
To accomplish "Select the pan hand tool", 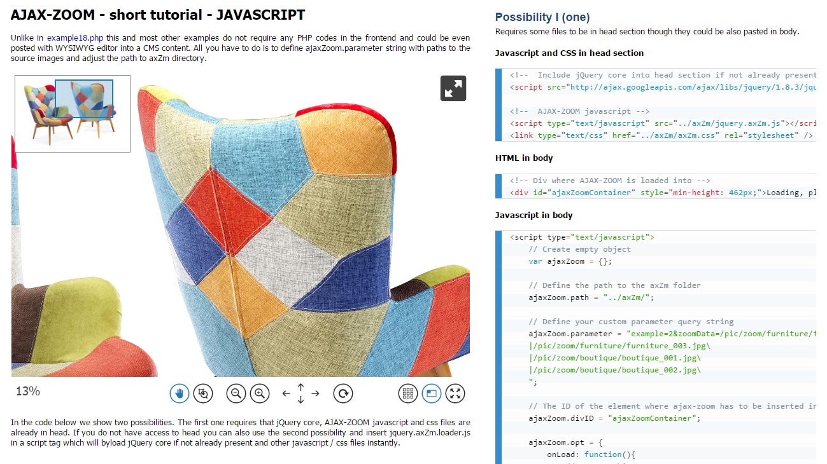I will tap(180, 393).
